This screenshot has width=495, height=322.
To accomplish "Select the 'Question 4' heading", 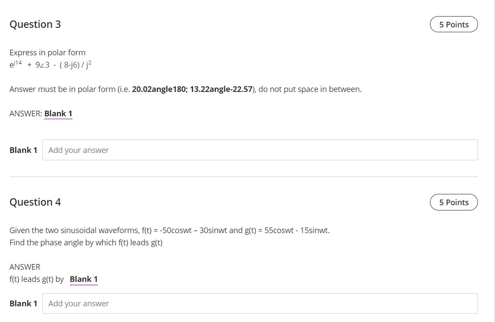I will [35, 202].
